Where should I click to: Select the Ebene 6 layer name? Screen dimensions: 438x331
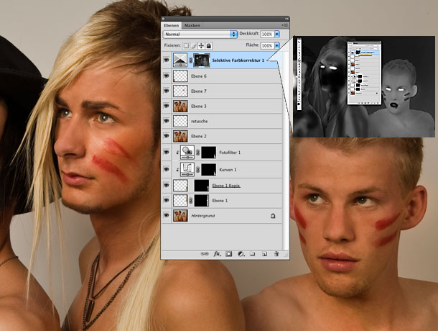click(199, 76)
